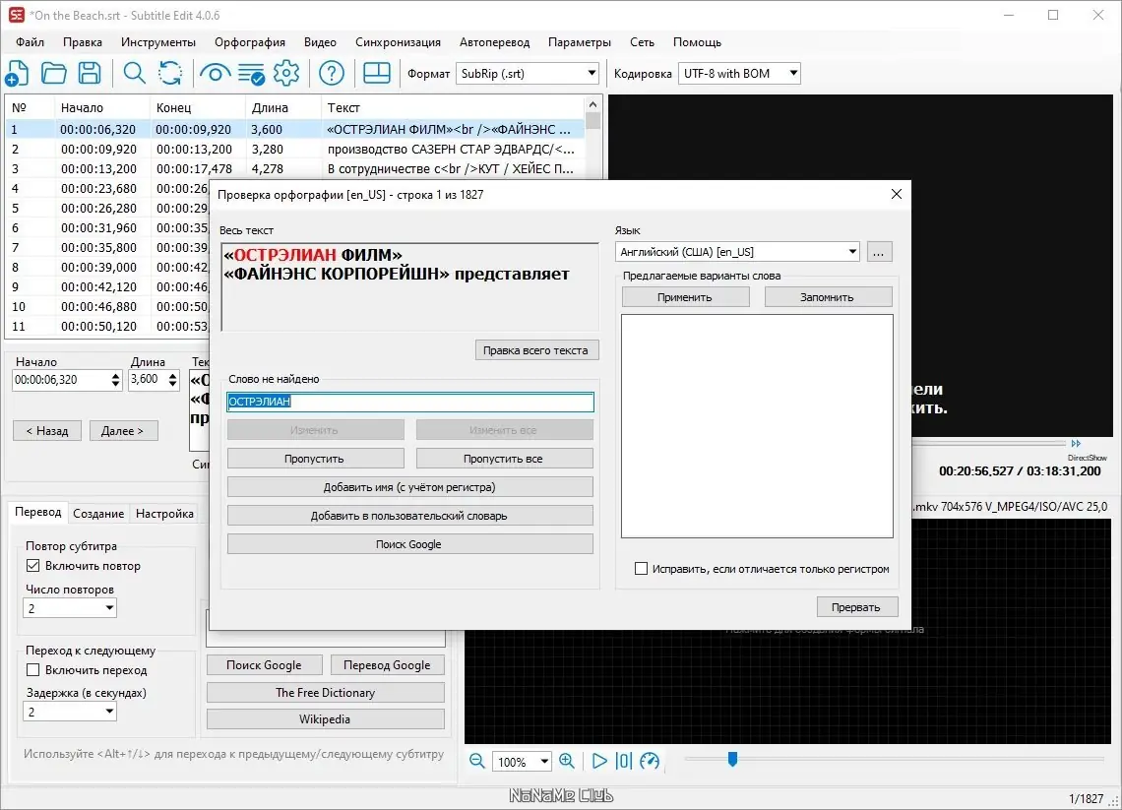This screenshot has width=1122, height=810.
Task: Click the '< Назад' button
Action: pyautogui.click(x=47, y=431)
